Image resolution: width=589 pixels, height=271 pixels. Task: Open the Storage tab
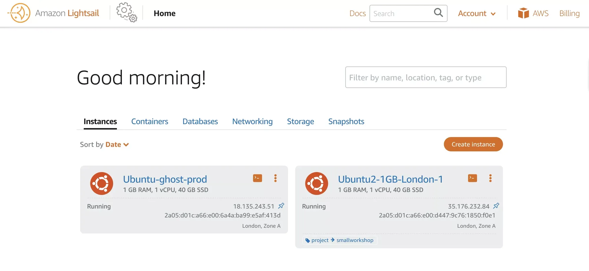[x=300, y=122]
